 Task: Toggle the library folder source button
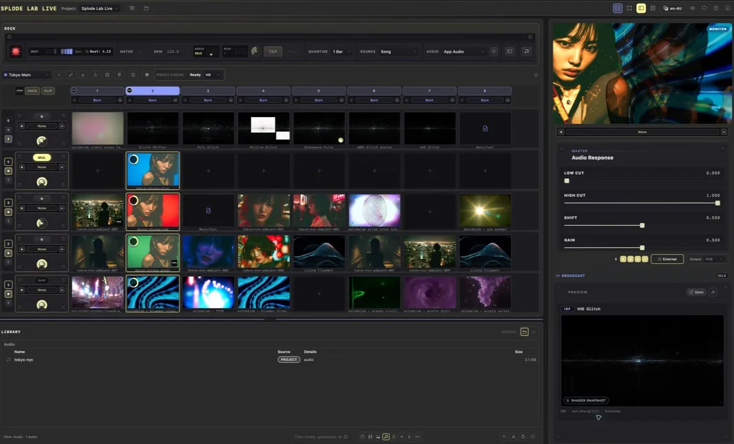pos(525,332)
